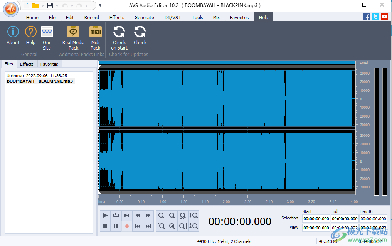Switch to the Effects ribbon tab
Viewport: 392px width, 246px height.
pyautogui.click(x=117, y=17)
